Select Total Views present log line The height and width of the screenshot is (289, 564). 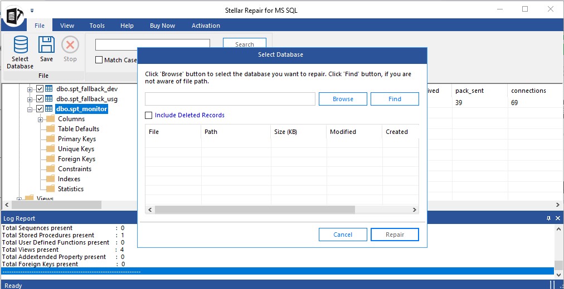[63, 250]
